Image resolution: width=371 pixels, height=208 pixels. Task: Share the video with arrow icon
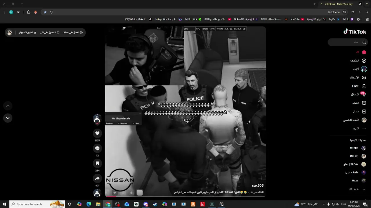(x=97, y=178)
